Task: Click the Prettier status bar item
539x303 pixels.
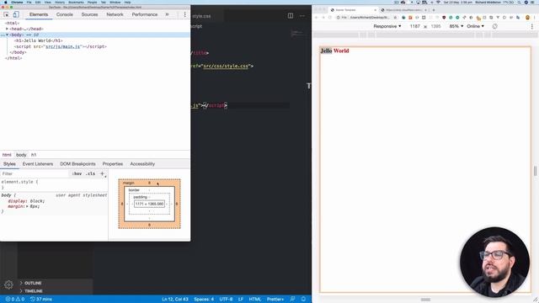Action: [275, 300]
